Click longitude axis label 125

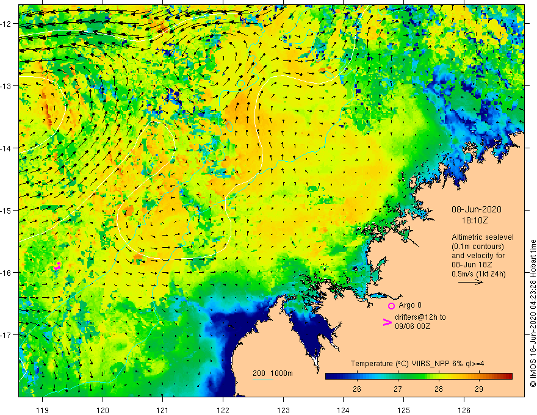click(x=403, y=410)
